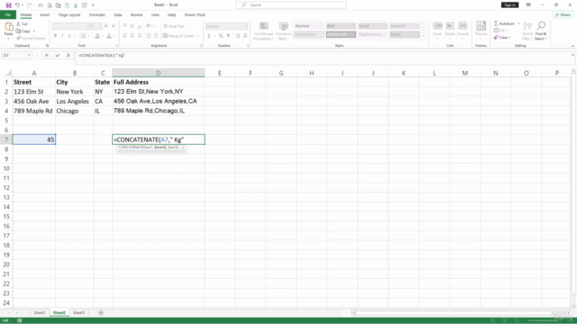Click the Decrease Font Size icon

(114, 26)
